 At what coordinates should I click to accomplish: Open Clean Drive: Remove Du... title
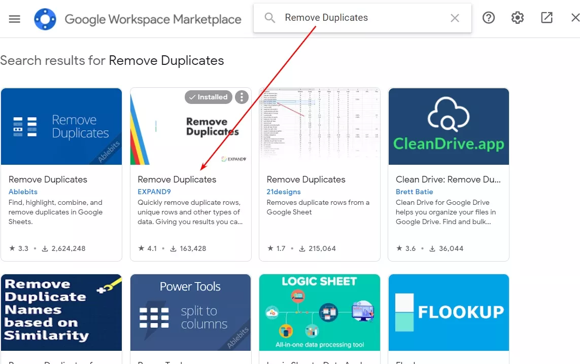(448, 179)
